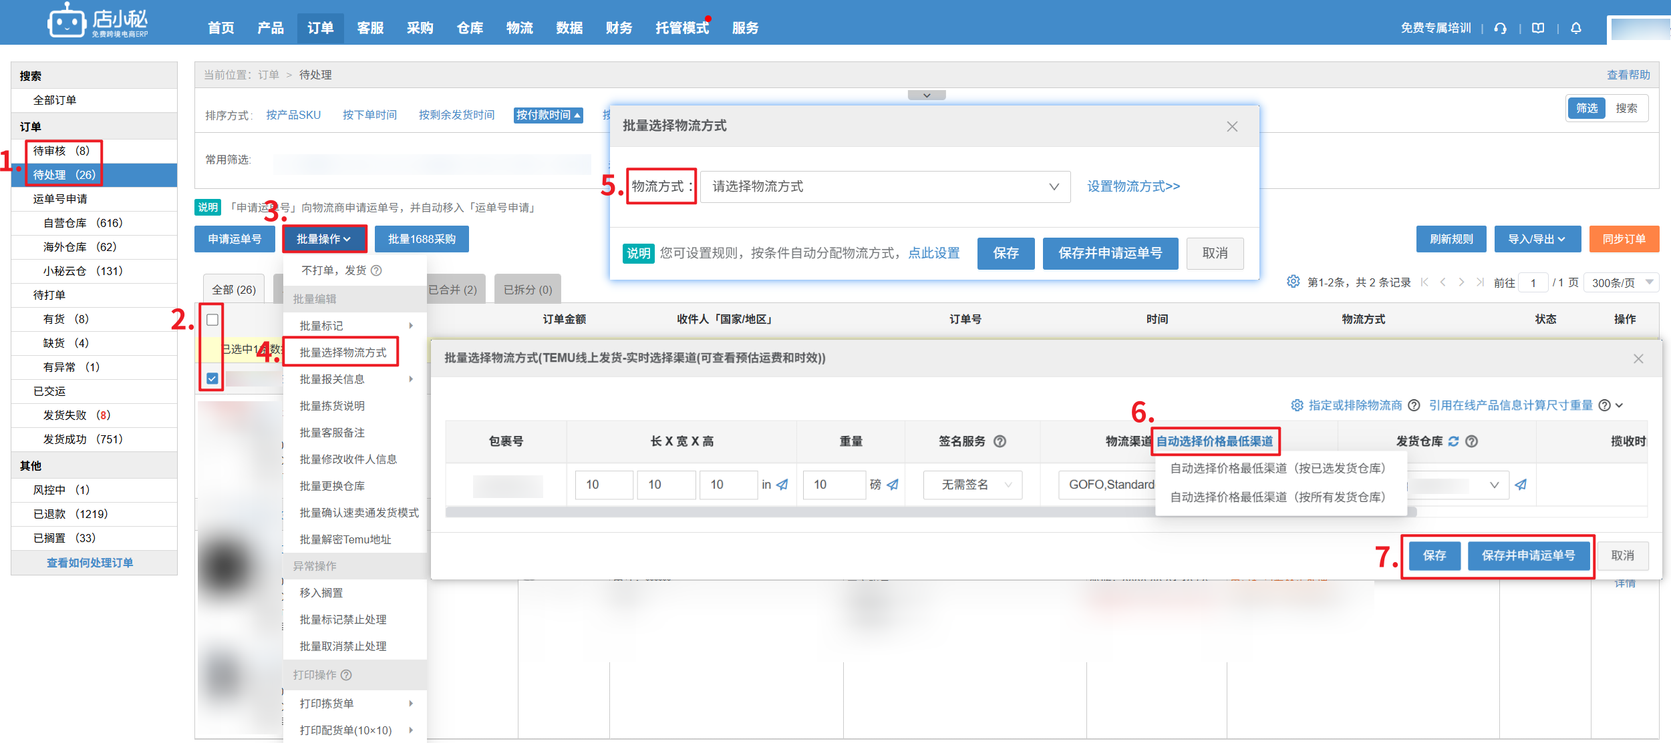
Task: Check the select-all orders checkbox
Action: (x=212, y=320)
